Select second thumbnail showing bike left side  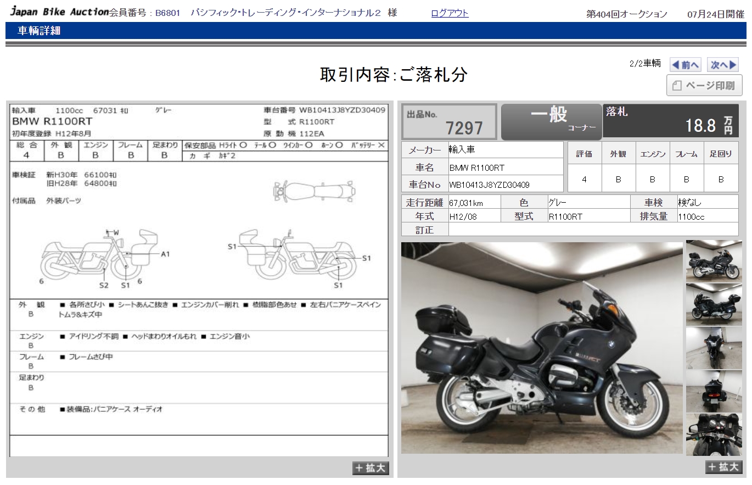(x=714, y=304)
